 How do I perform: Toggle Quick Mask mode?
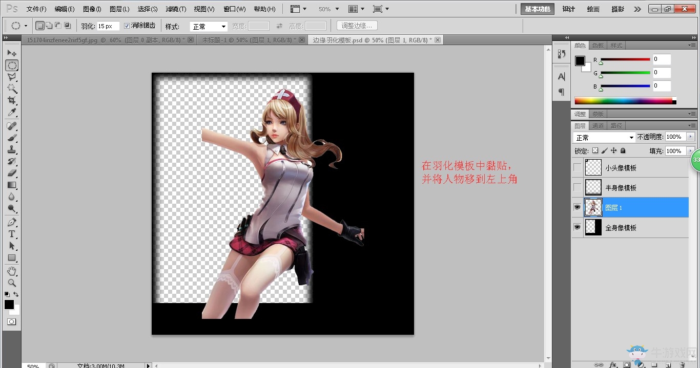11,322
